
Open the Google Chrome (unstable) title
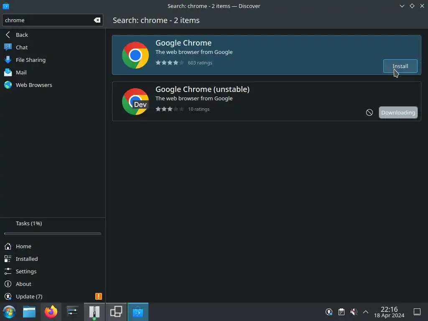203,89
